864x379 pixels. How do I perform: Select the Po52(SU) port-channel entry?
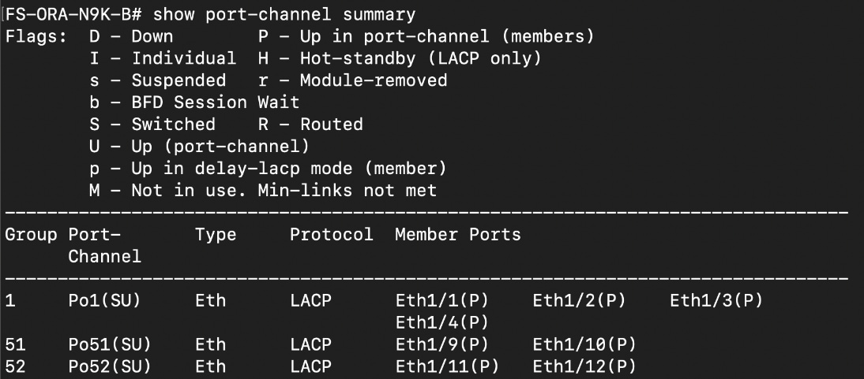tap(110, 366)
